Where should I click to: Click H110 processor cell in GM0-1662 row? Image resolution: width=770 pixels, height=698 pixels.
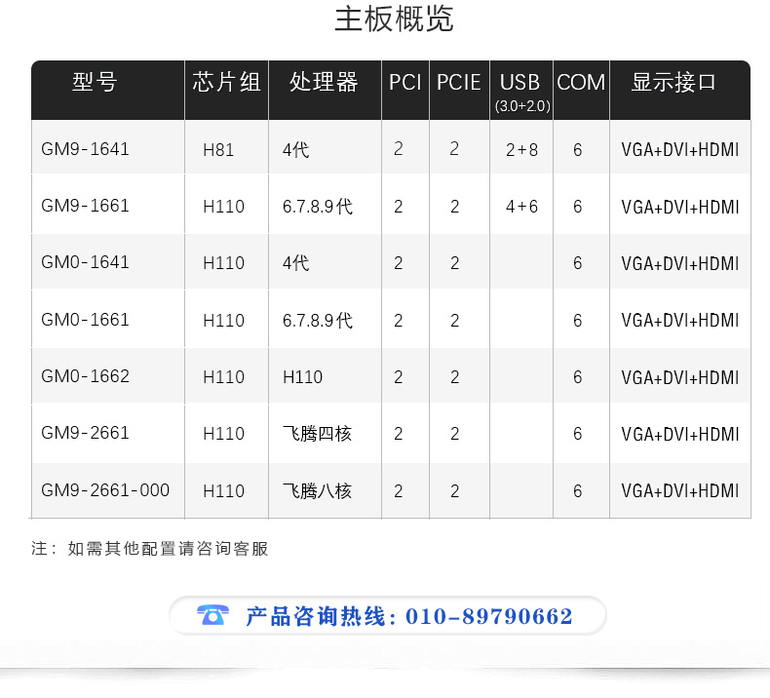[302, 376]
